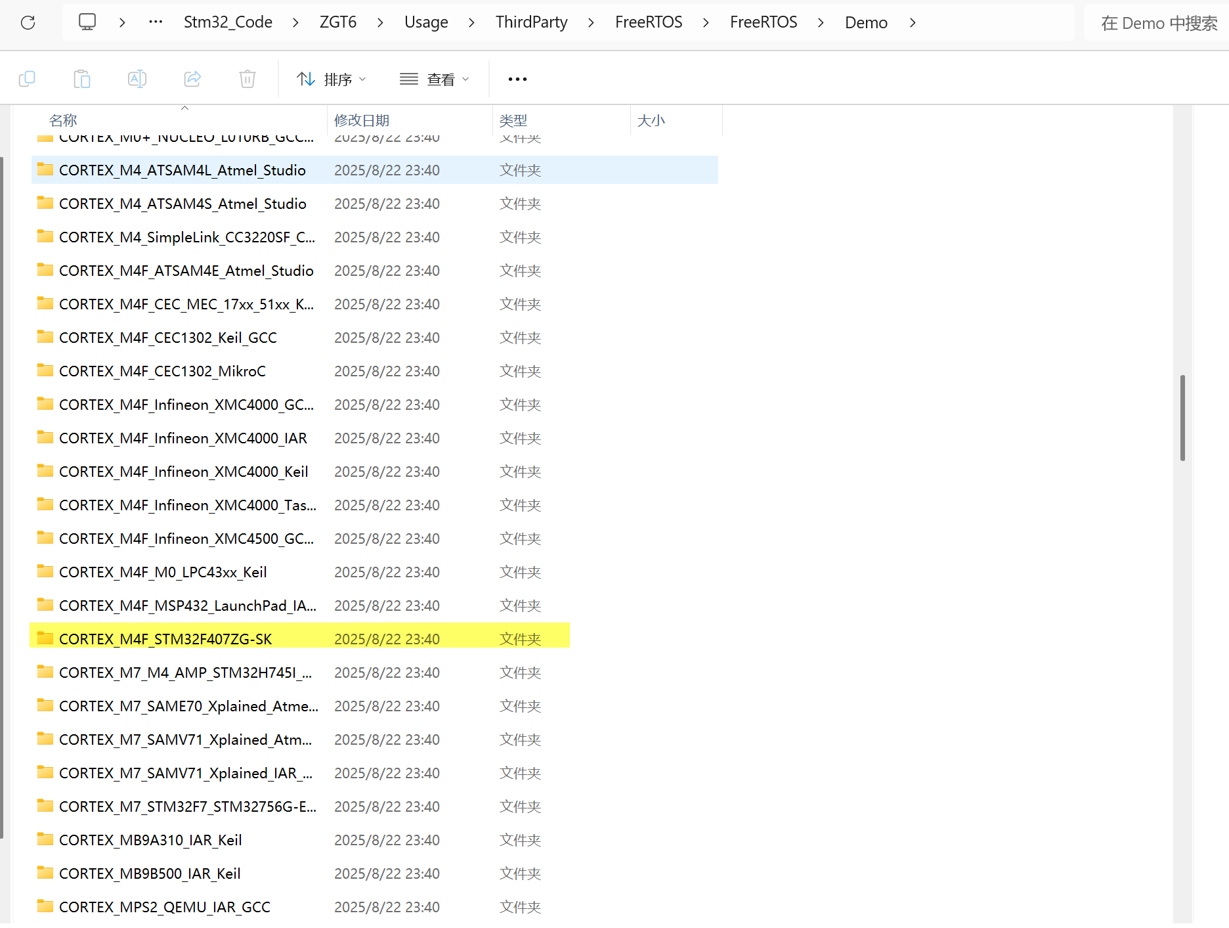
Task: Navigate to Stm32_Code breadcrumb
Action: pyautogui.click(x=228, y=22)
